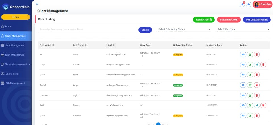This screenshot has height=125, width=273.
Task: Edit Chauvon Taylor client record
Action: tap(250, 95)
